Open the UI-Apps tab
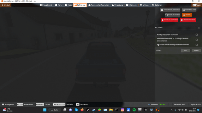The width and height of the screenshot is (202, 113). coord(145,5)
